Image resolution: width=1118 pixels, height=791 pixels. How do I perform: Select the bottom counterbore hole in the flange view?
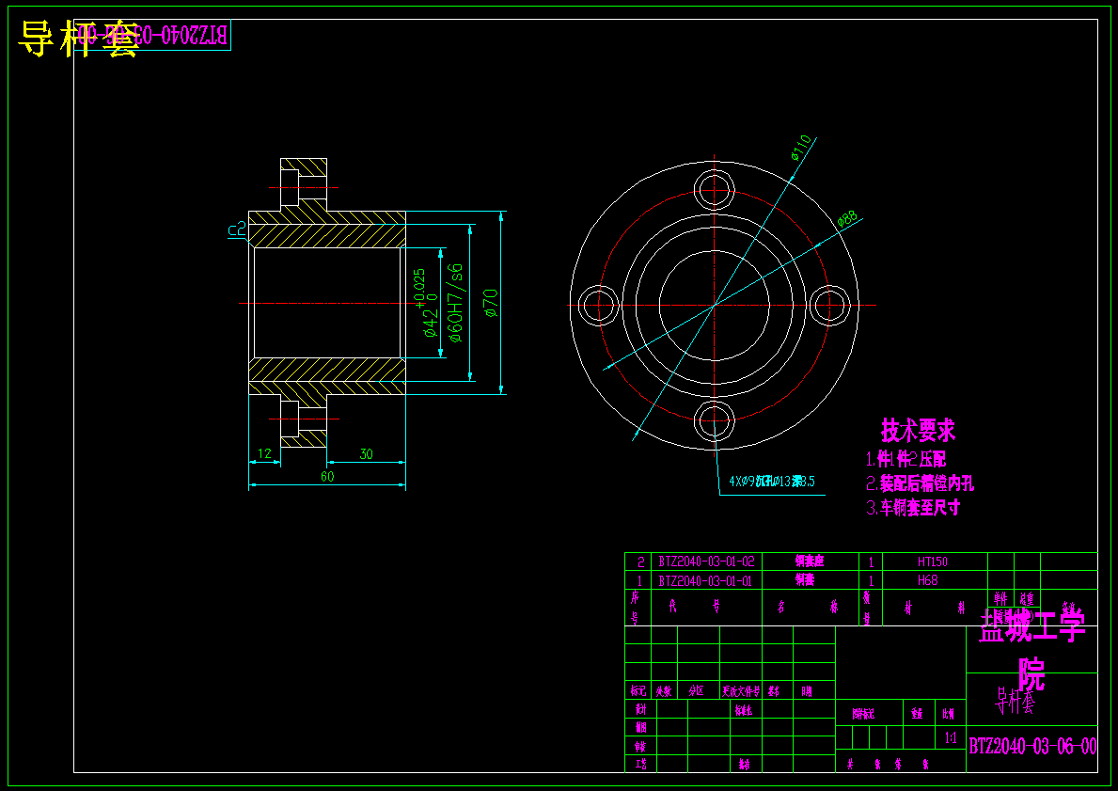point(714,421)
